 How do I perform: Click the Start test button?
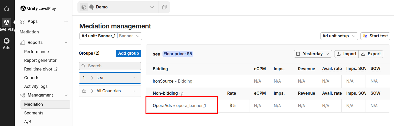click(x=375, y=36)
